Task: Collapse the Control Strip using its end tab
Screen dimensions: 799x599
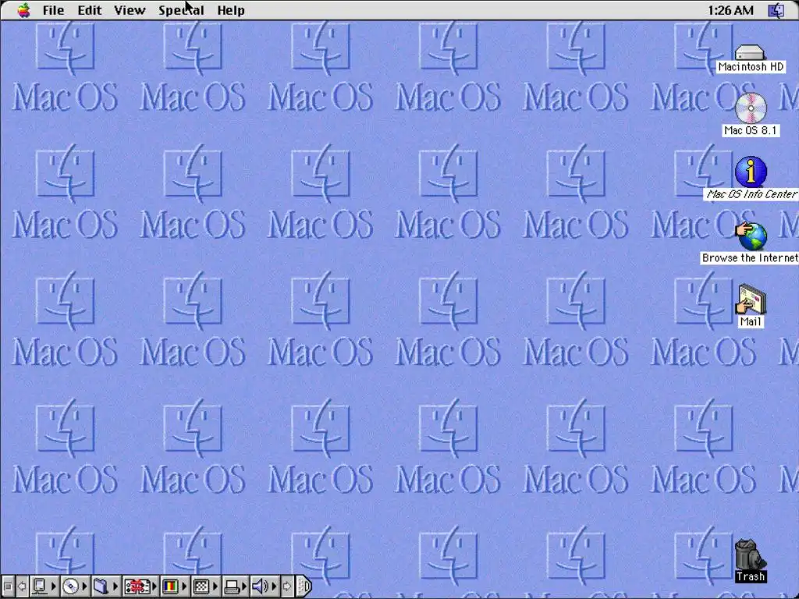Action: [x=304, y=587]
